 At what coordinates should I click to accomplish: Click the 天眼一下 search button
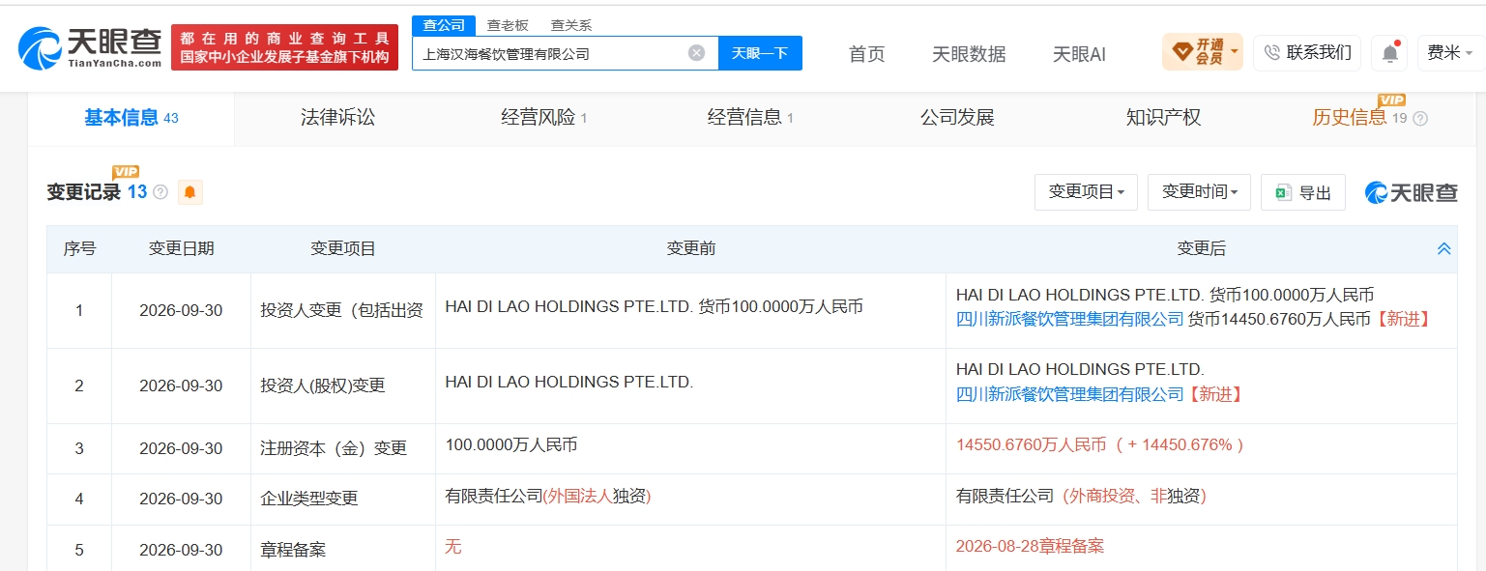coord(760,53)
